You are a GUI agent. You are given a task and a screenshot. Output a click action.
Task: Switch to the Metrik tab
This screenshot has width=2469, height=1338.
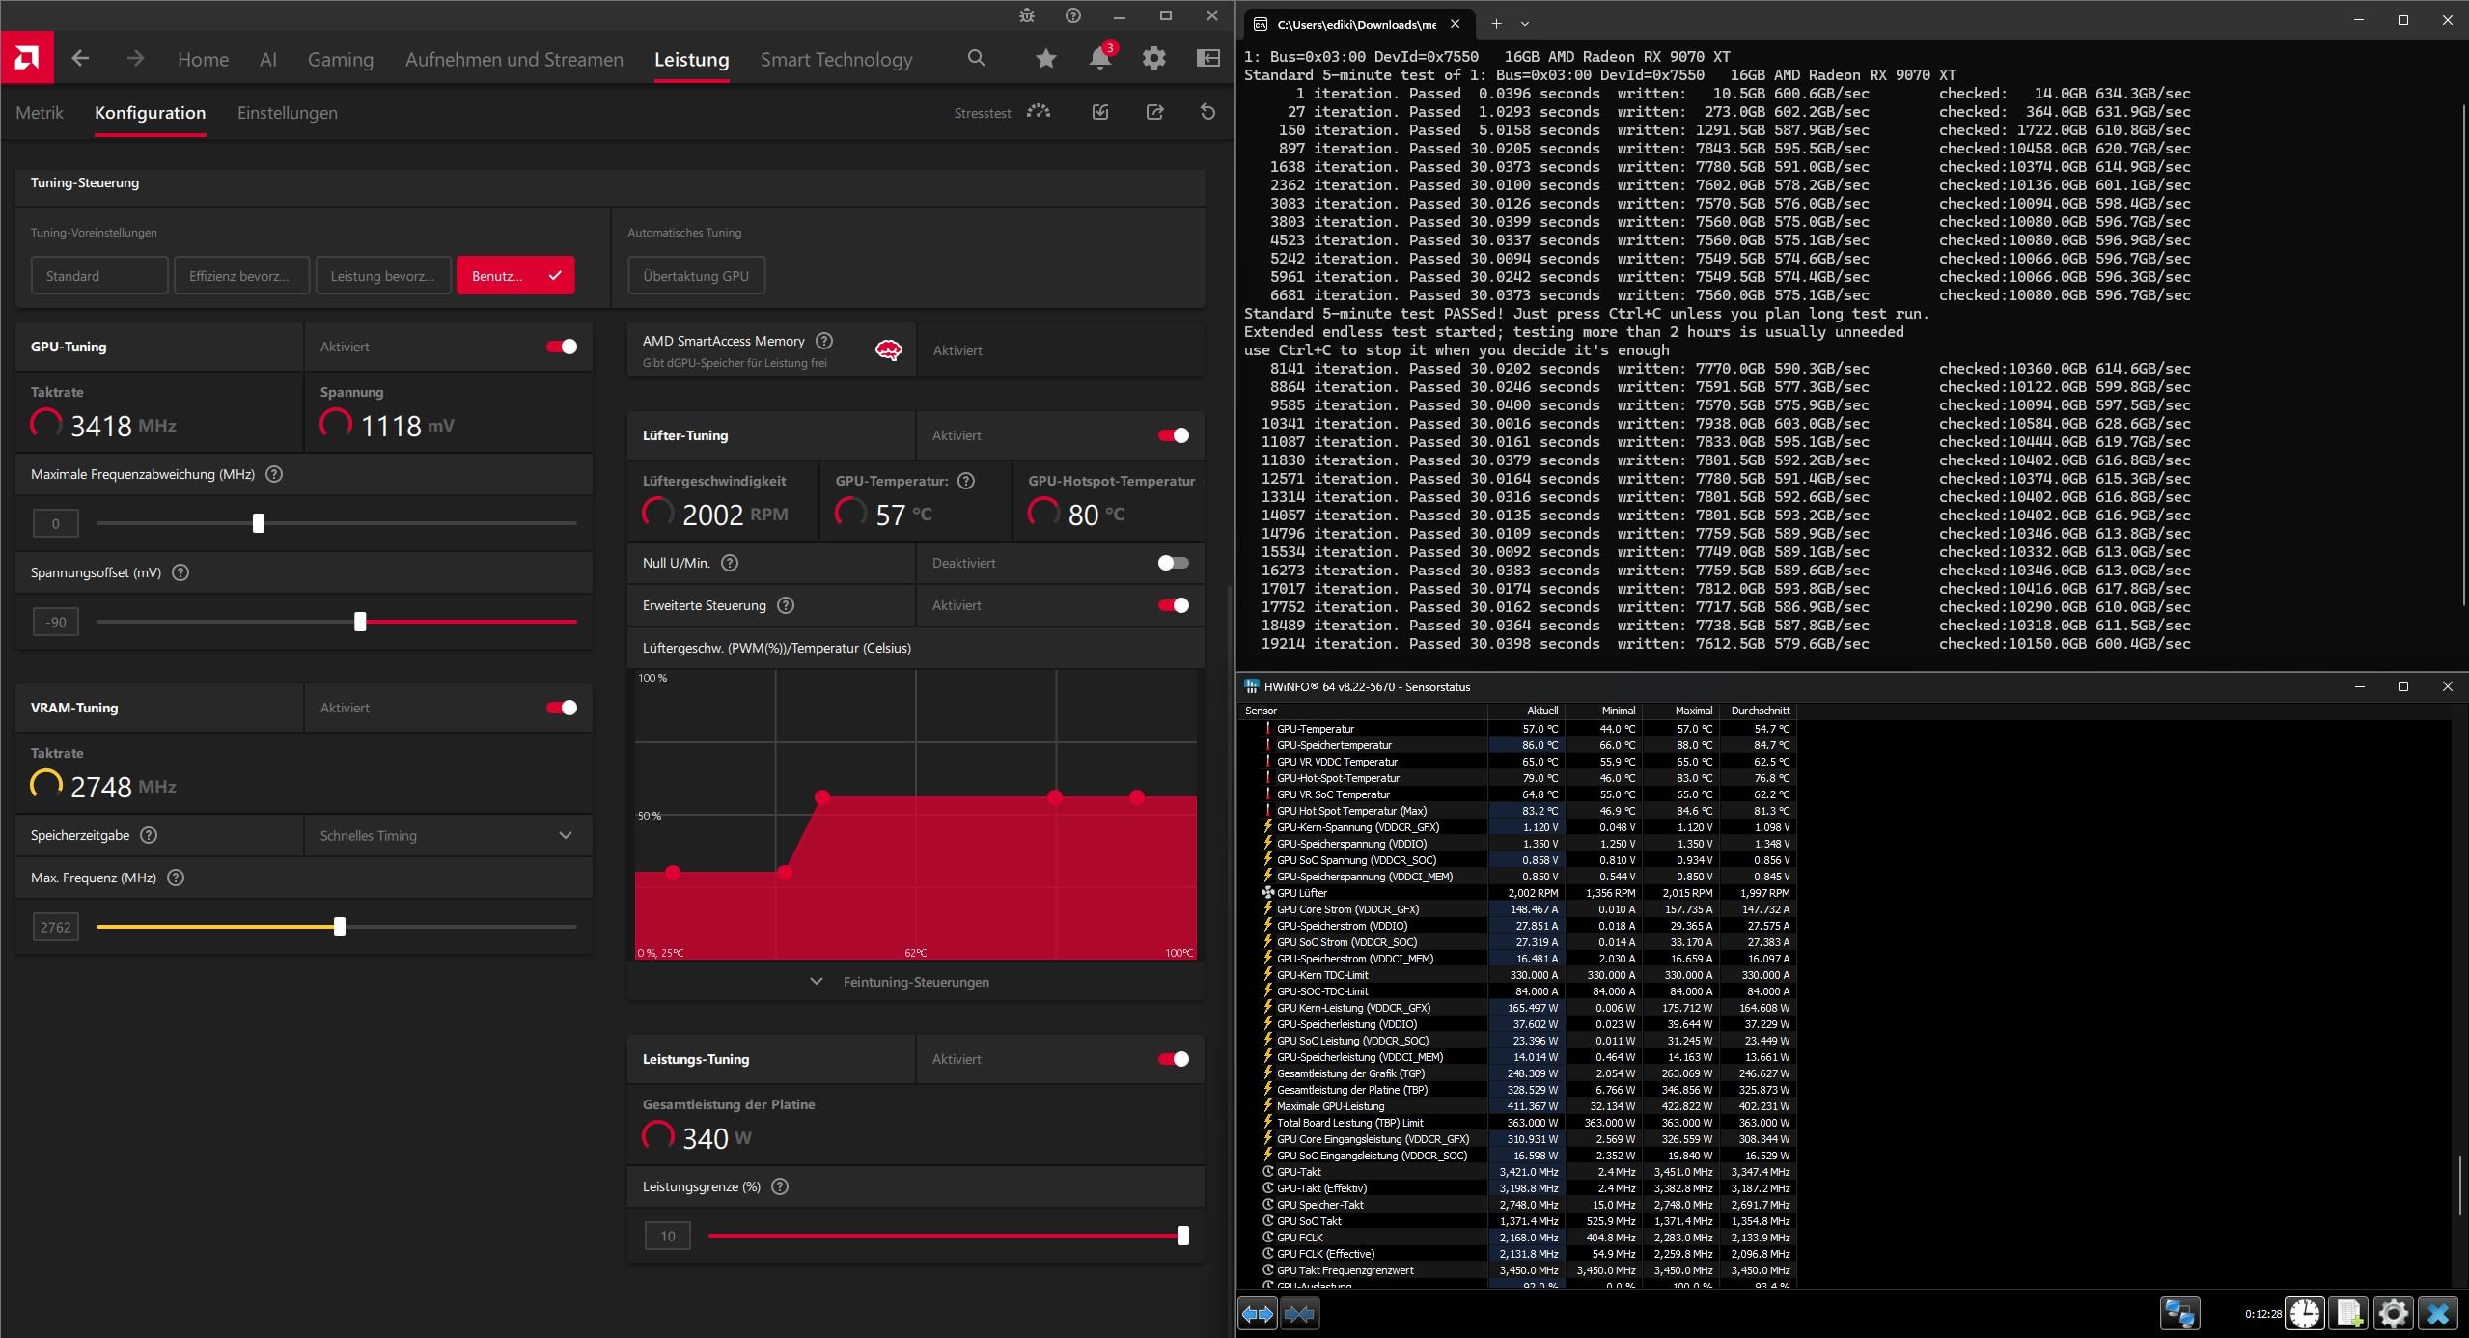[x=40, y=113]
